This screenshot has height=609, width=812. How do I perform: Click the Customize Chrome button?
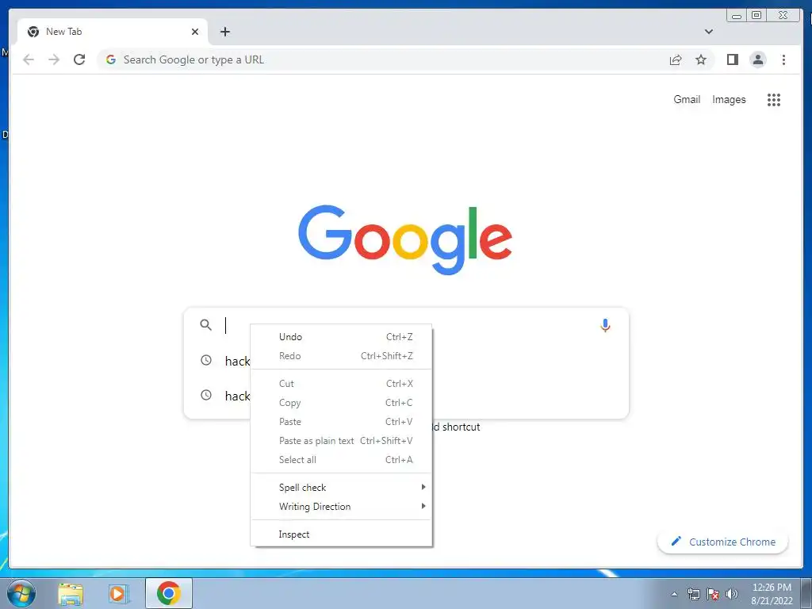click(723, 542)
